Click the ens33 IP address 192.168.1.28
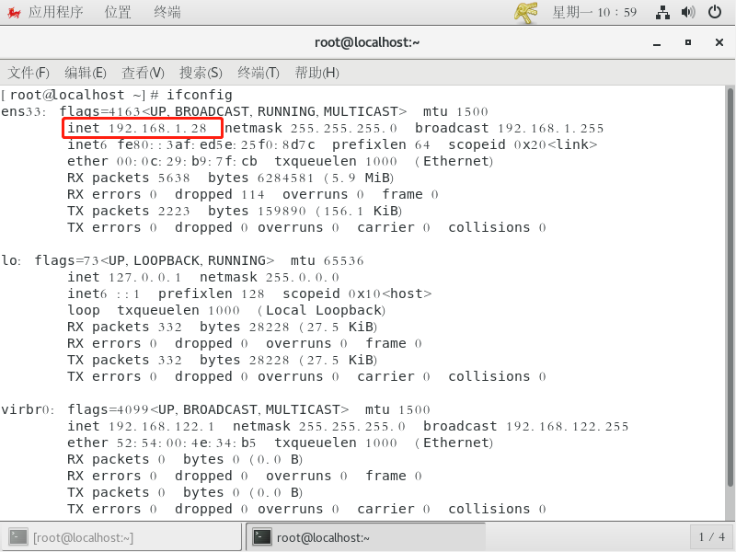736x552 pixels. coord(157,128)
